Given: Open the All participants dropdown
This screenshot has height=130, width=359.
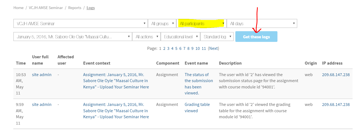Looking at the screenshot, I should click(x=201, y=24).
